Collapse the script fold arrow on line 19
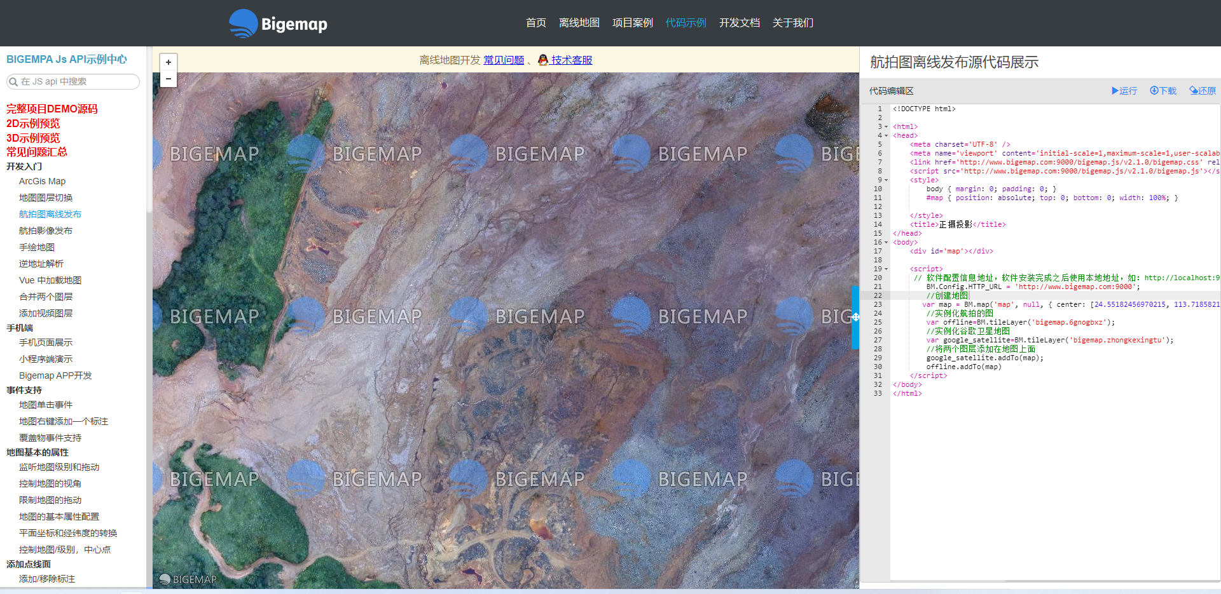The width and height of the screenshot is (1221, 594). coord(886,269)
